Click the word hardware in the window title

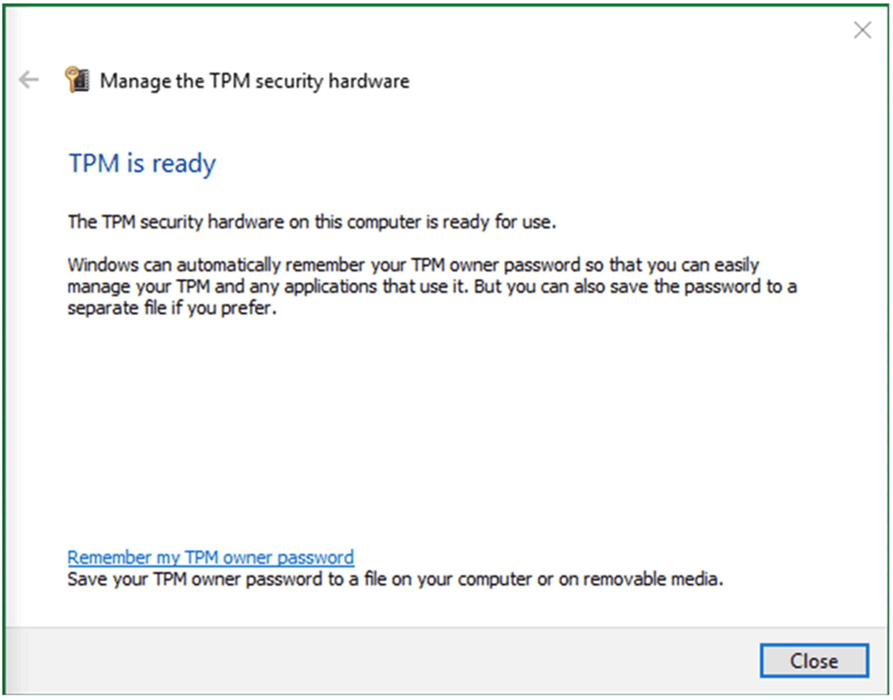(x=369, y=81)
